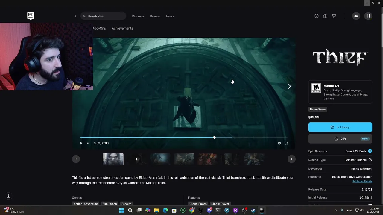This screenshot has height=215, width=383.
Task: Select the Cloud Saves feature tag
Action: [x=198, y=204]
